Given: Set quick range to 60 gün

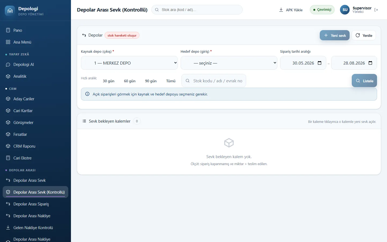Looking at the screenshot, I should point(130,81).
